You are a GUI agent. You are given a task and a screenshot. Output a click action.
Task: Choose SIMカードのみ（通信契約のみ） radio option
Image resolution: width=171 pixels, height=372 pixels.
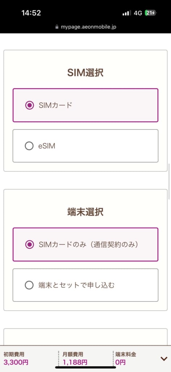click(x=29, y=244)
